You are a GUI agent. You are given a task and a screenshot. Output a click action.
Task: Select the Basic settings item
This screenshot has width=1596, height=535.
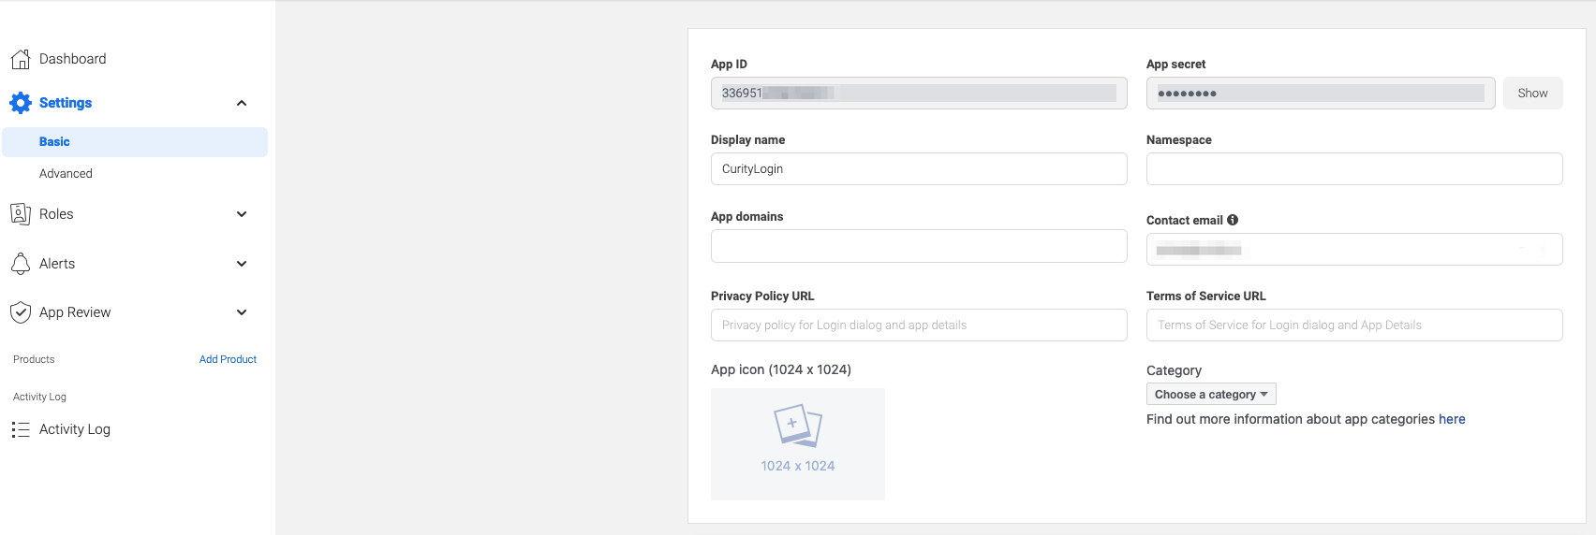point(135,142)
